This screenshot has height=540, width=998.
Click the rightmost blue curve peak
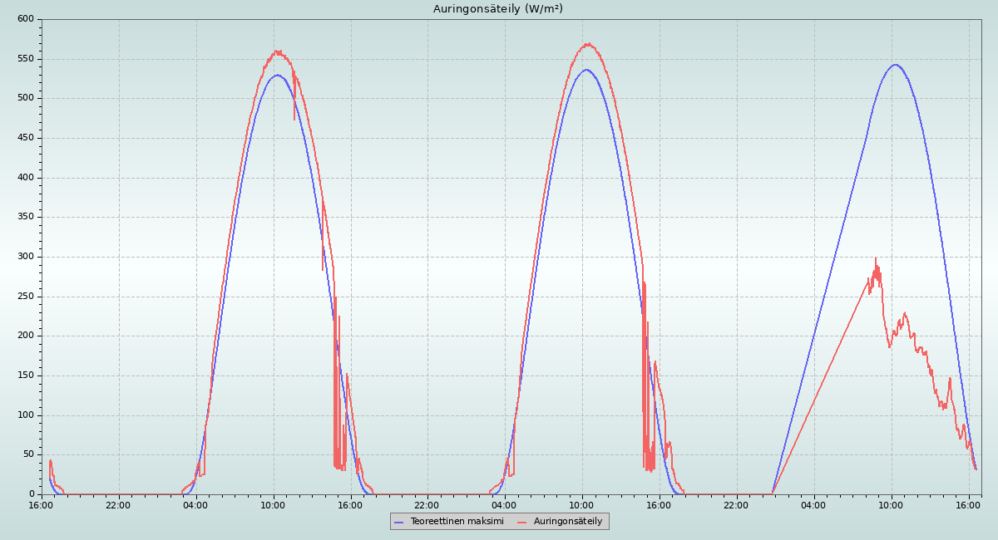[x=895, y=65]
